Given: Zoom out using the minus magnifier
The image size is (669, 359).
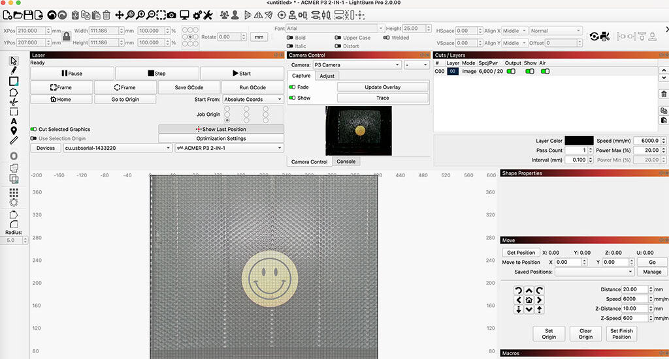Looking at the screenshot, I should coord(151,16).
